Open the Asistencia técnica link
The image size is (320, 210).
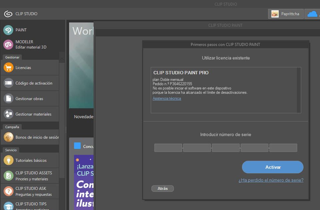(x=167, y=99)
